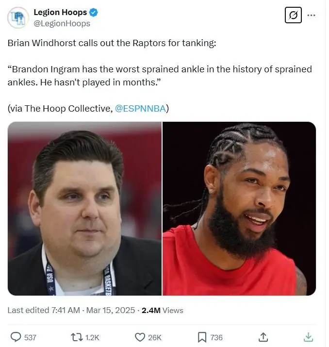Click the 26K likes count

click(155, 338)
